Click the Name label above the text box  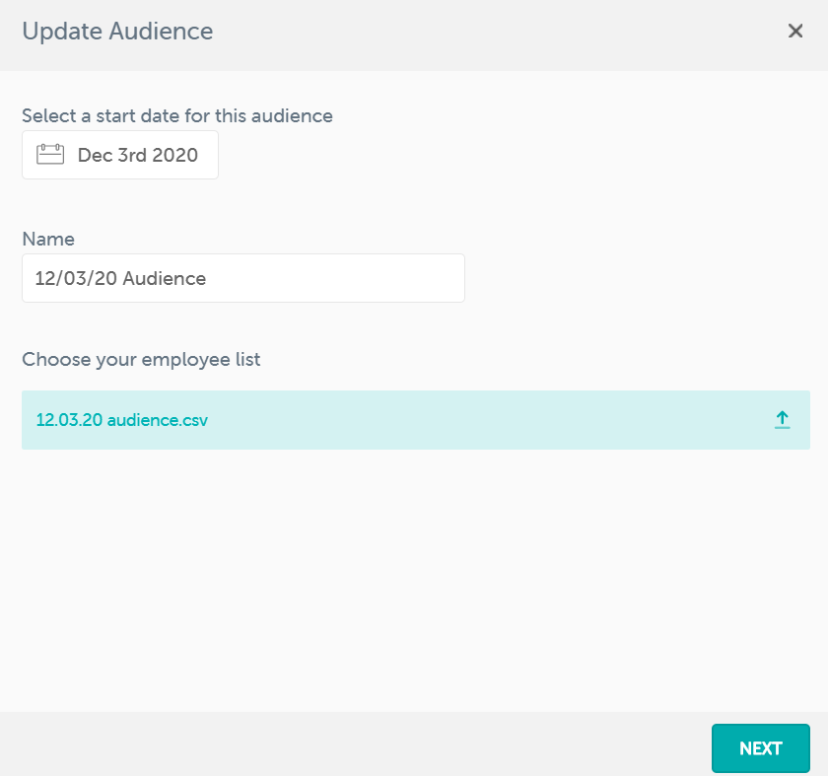[x=48, y=239]
